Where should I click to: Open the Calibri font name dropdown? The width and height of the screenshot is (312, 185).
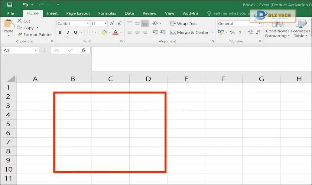[x=88, y=24]
